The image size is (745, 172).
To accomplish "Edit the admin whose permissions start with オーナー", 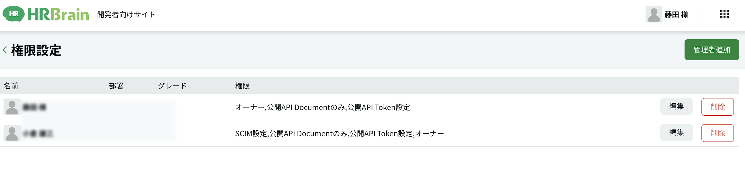I will point(676,107).
